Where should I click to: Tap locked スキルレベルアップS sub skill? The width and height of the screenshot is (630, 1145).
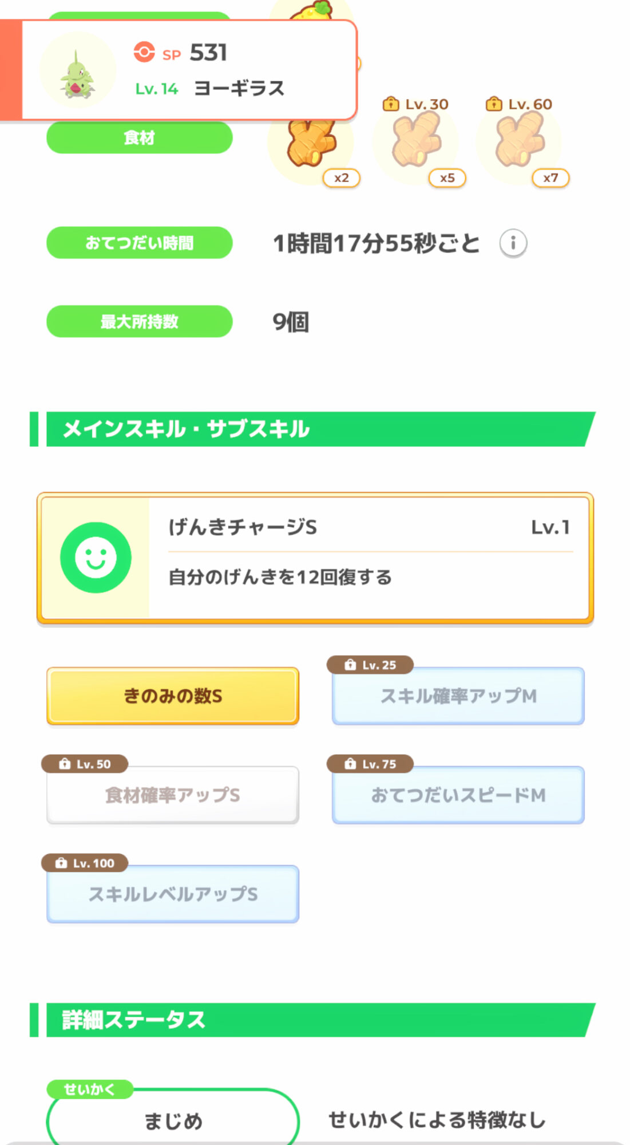pos(173,894)
